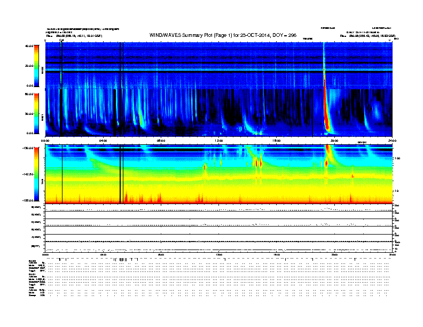
Task: Click the 00:00 tick label under RAD1 spectrogram
Action: [x=45, y=141]
